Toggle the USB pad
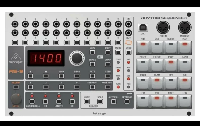The width and height of the screenshot is (200, 126). [157, 48]
